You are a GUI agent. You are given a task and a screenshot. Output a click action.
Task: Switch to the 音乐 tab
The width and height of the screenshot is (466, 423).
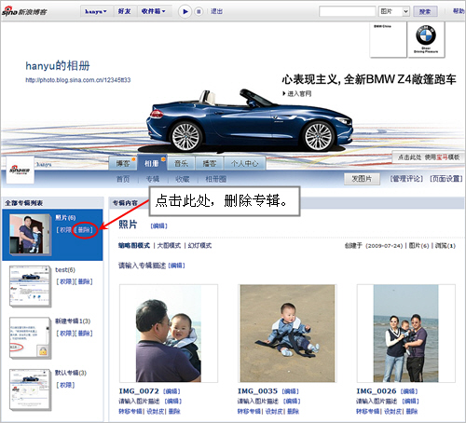tap(181, 163)
